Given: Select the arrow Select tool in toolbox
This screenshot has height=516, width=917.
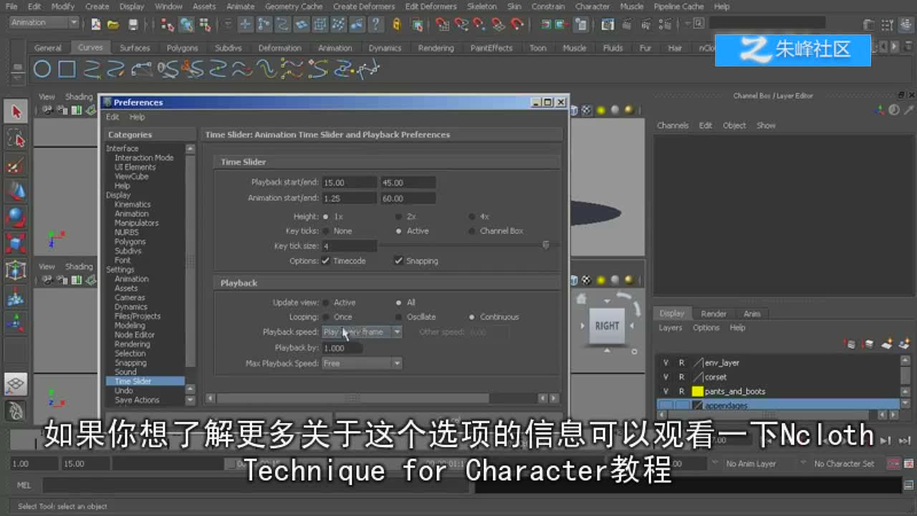Looking at the screenshot, I should (x=16, y=111).
